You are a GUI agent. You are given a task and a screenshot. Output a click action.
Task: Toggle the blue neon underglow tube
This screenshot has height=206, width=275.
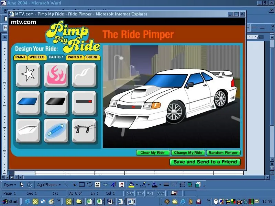click(x=56, y=130)
